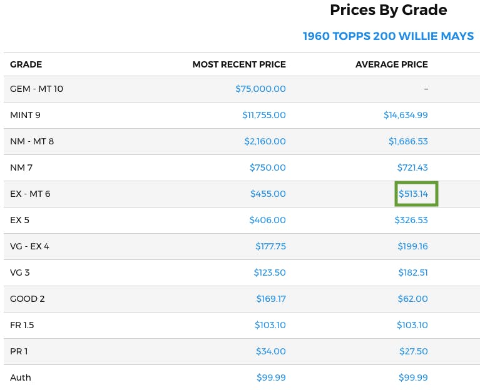480x390 pixels.
Task: Click GEM - MT 10 most recent price $75,000.00
Action: 260,89
